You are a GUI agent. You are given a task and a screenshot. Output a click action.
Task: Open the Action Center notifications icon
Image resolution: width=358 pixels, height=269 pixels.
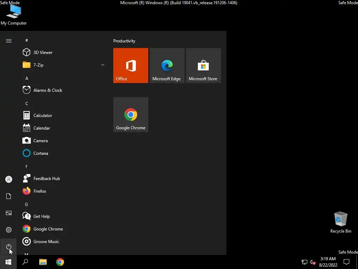click(346, 262)
